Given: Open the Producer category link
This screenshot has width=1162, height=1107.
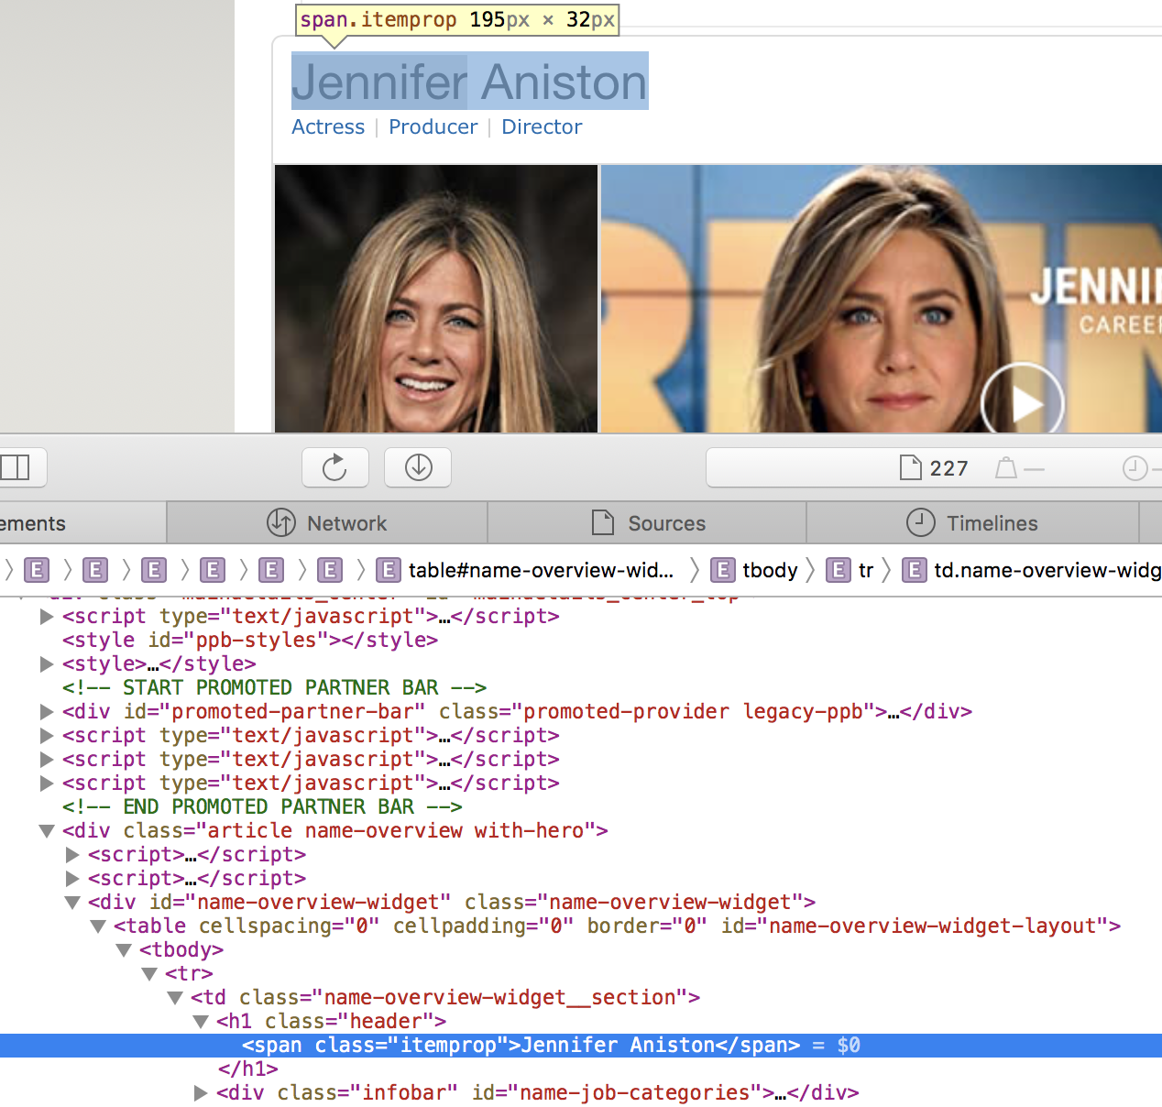Looking at the screenshot, I should [433, 126].
